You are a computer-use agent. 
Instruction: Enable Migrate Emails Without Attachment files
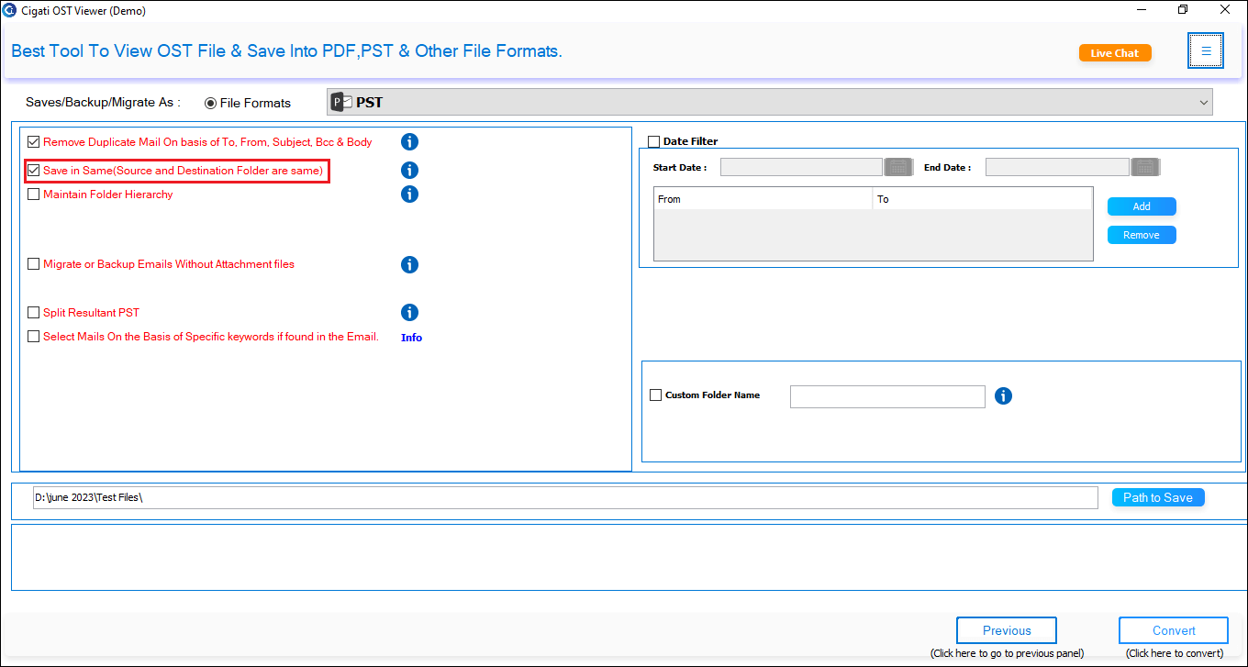click(34, 264)
